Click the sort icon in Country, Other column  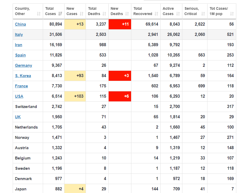pos(39,14)
